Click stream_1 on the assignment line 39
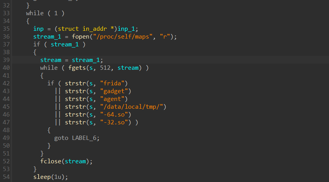Viewport: 329px width, 182px height. (86, 60)
